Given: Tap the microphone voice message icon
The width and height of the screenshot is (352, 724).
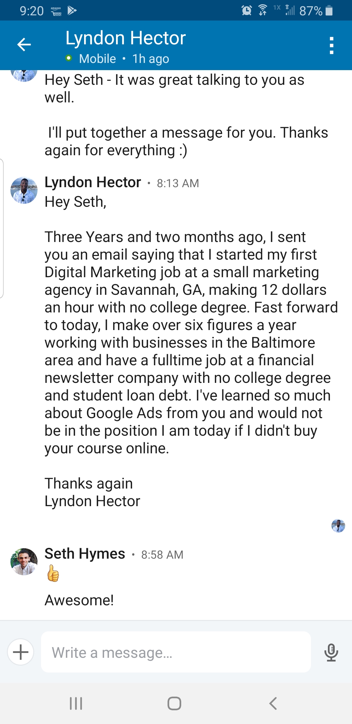Looking at the screenshot, I should click(x=331, y=652).
